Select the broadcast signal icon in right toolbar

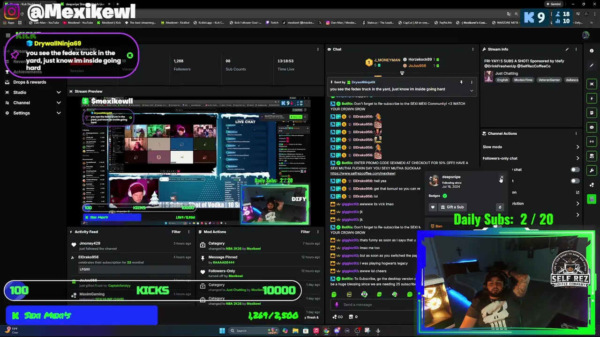point(592,141)
